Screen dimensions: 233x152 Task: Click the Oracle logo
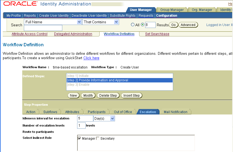pos(20,4)
